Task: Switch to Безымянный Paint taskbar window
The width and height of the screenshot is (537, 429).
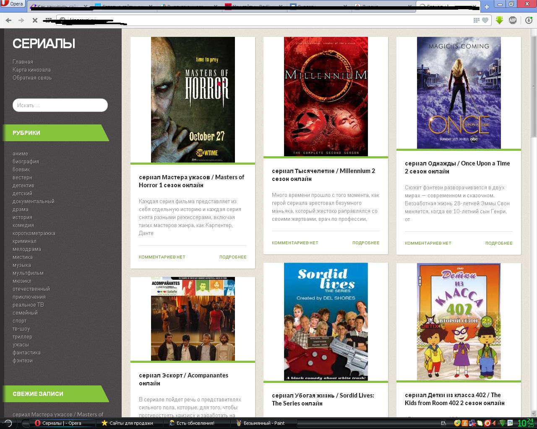Action: pos(264,423)
